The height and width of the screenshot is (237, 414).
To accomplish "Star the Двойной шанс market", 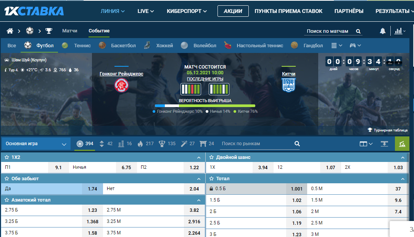I will tap(211, 157).
